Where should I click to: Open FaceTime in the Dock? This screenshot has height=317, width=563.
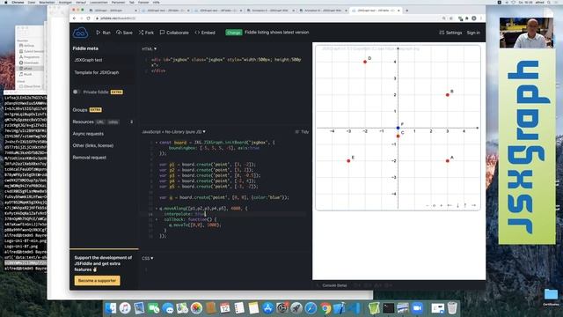click(x=154, y=308)
